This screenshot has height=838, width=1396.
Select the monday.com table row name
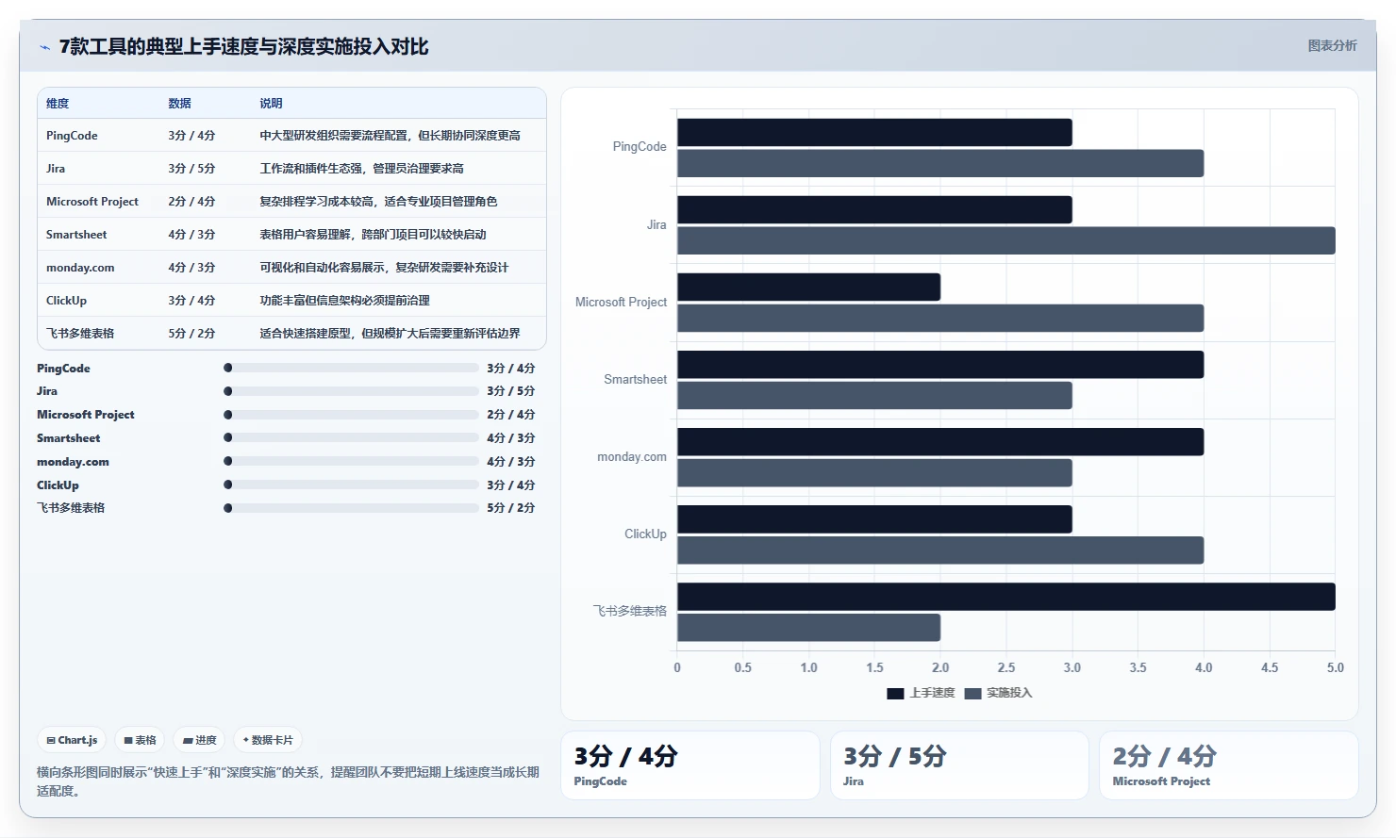pos(80,268)
